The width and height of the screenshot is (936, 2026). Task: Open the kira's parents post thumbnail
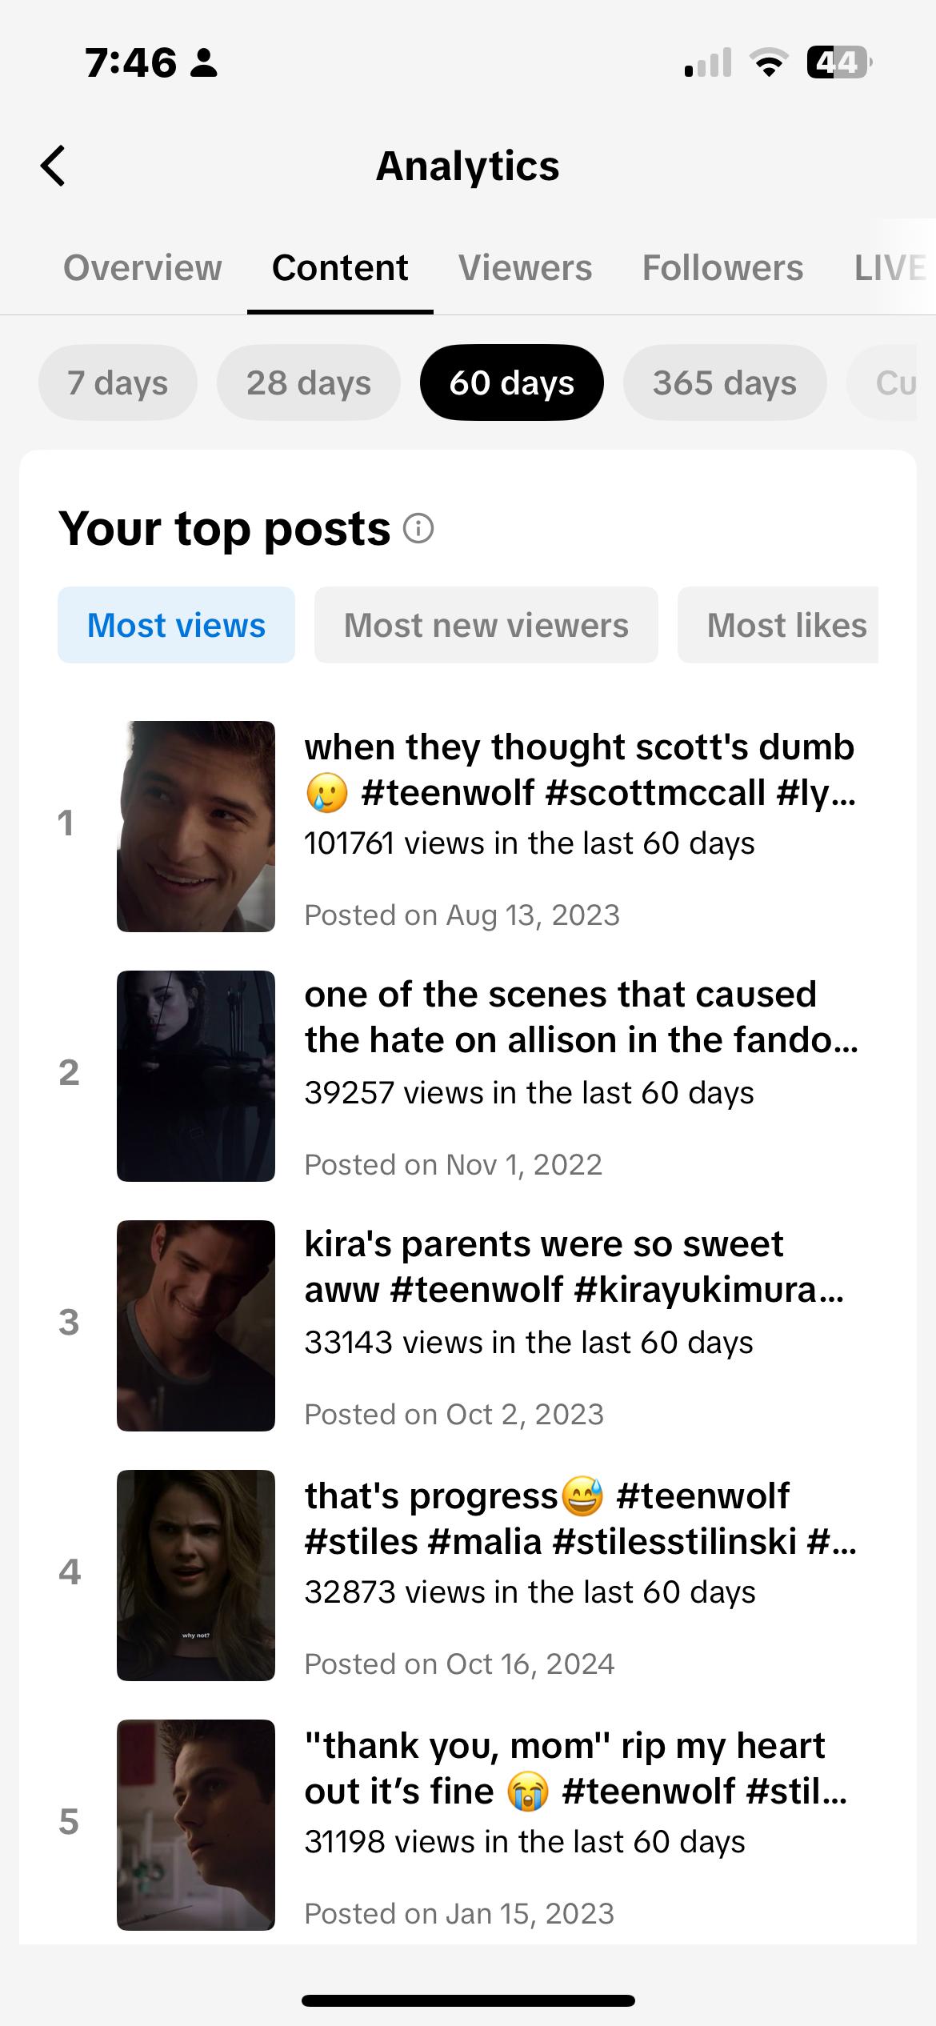[x=196, y=1326]
